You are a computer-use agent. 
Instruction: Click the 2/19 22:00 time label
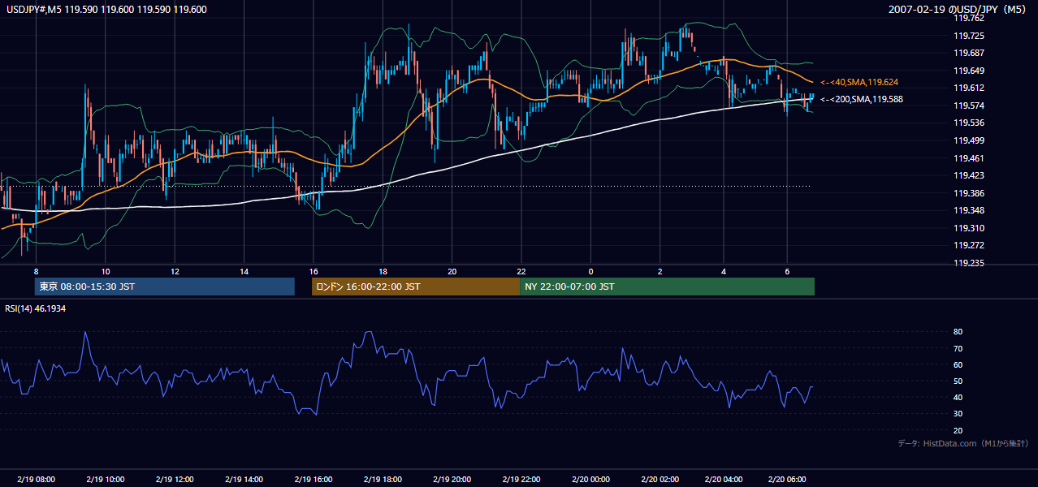coord(521,480)
